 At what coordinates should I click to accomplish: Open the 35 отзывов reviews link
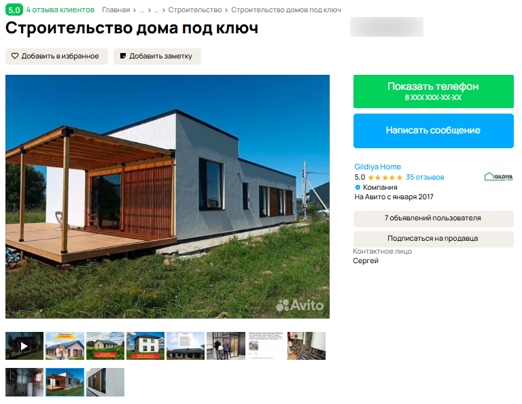tap(425, 178)
